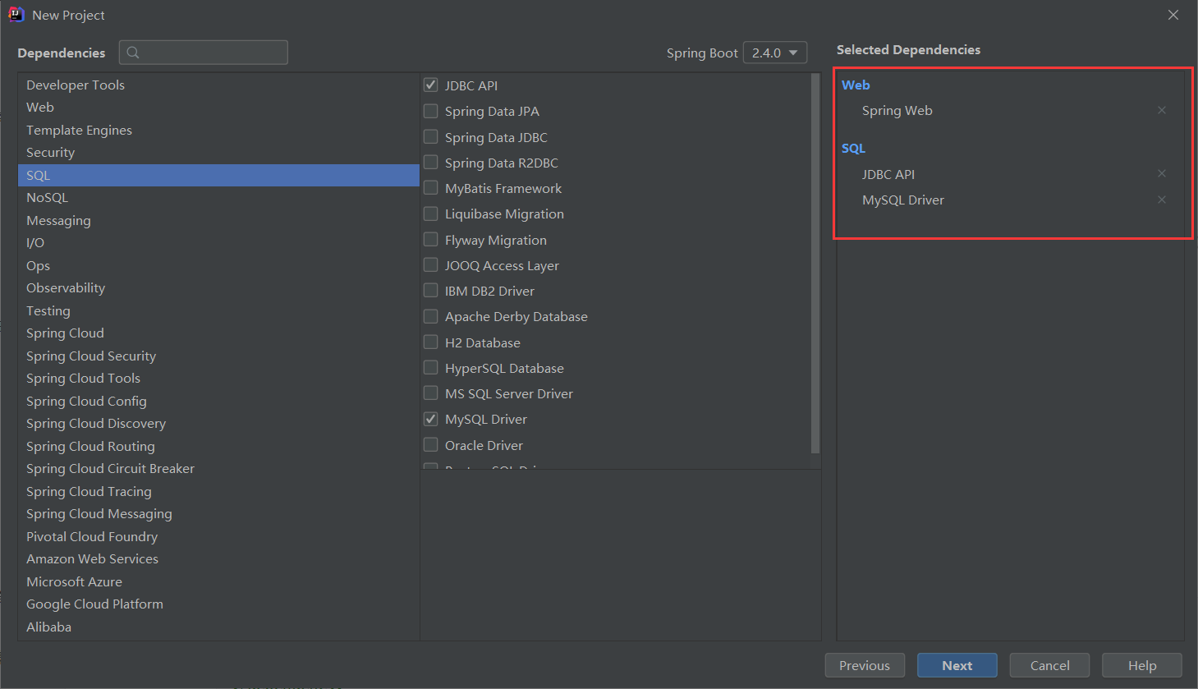Image resolution: width=1198 pixels, height=689 pixels.
Task: Choose Template Engines category
Action: [218, 130]
